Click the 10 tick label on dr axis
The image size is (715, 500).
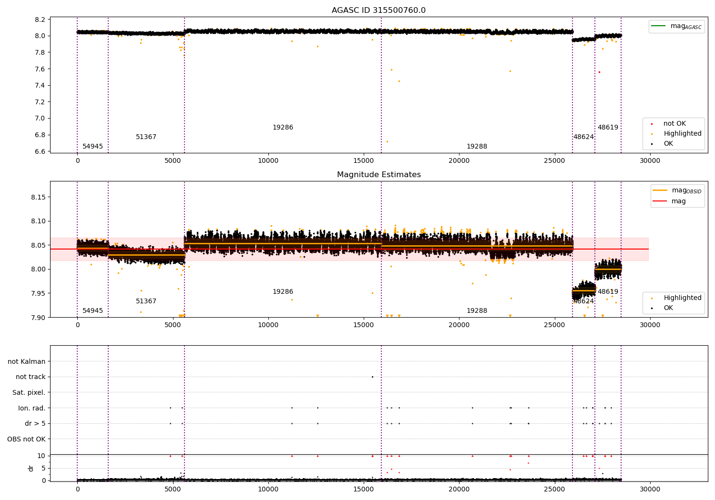pyautogui.click(x=41, y=456)
